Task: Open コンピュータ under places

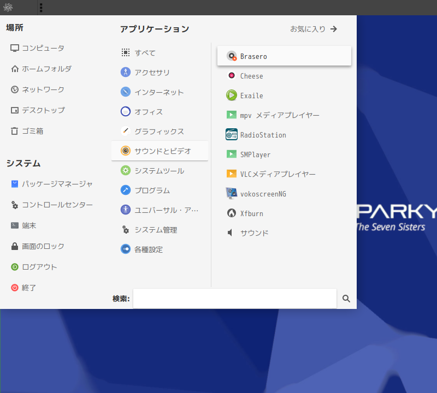Action: click(38, 48)
